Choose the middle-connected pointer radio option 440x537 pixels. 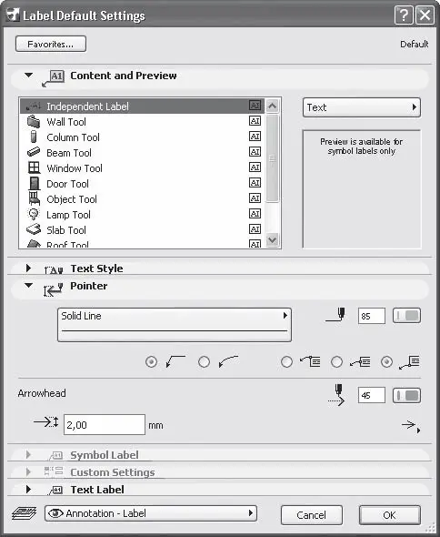tap(336, 361)
